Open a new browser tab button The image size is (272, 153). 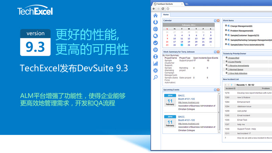[187, 4]
